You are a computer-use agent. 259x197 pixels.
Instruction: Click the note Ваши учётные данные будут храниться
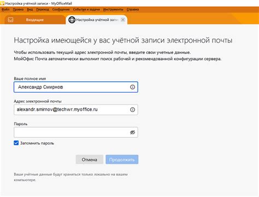pyautogui.click(x=70, y=177)
